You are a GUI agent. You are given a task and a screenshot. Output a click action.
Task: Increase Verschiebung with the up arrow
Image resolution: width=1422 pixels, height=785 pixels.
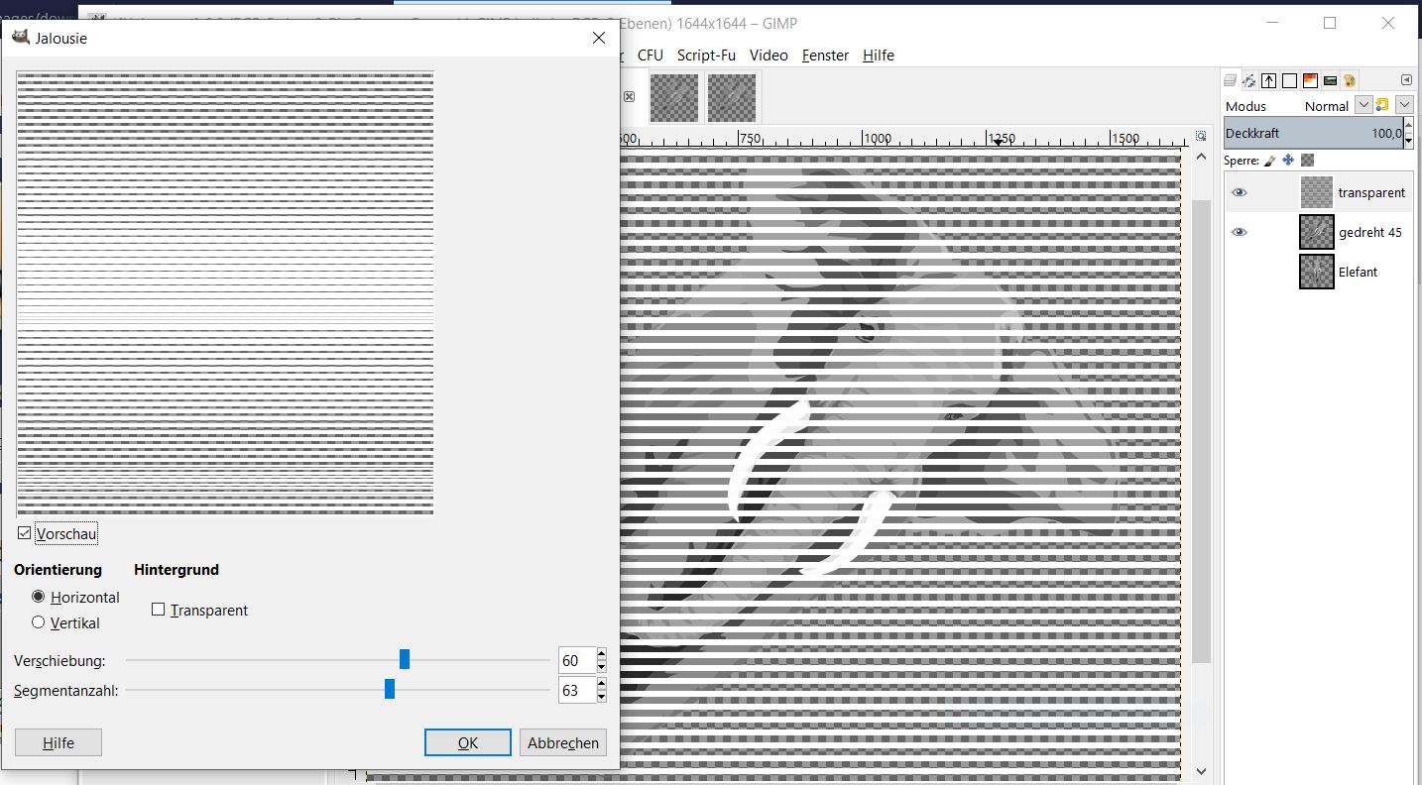click(x=601, y=654)
